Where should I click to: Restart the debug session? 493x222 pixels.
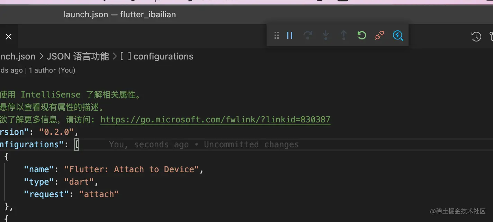[x=362, y=35]
